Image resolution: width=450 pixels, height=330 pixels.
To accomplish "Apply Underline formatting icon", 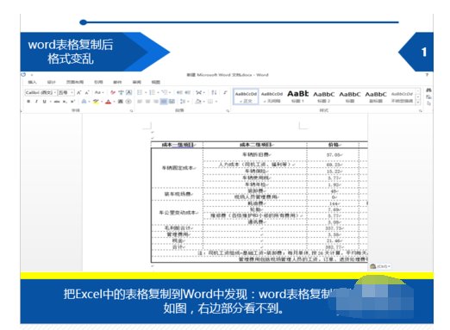I will tap(44, 102).
